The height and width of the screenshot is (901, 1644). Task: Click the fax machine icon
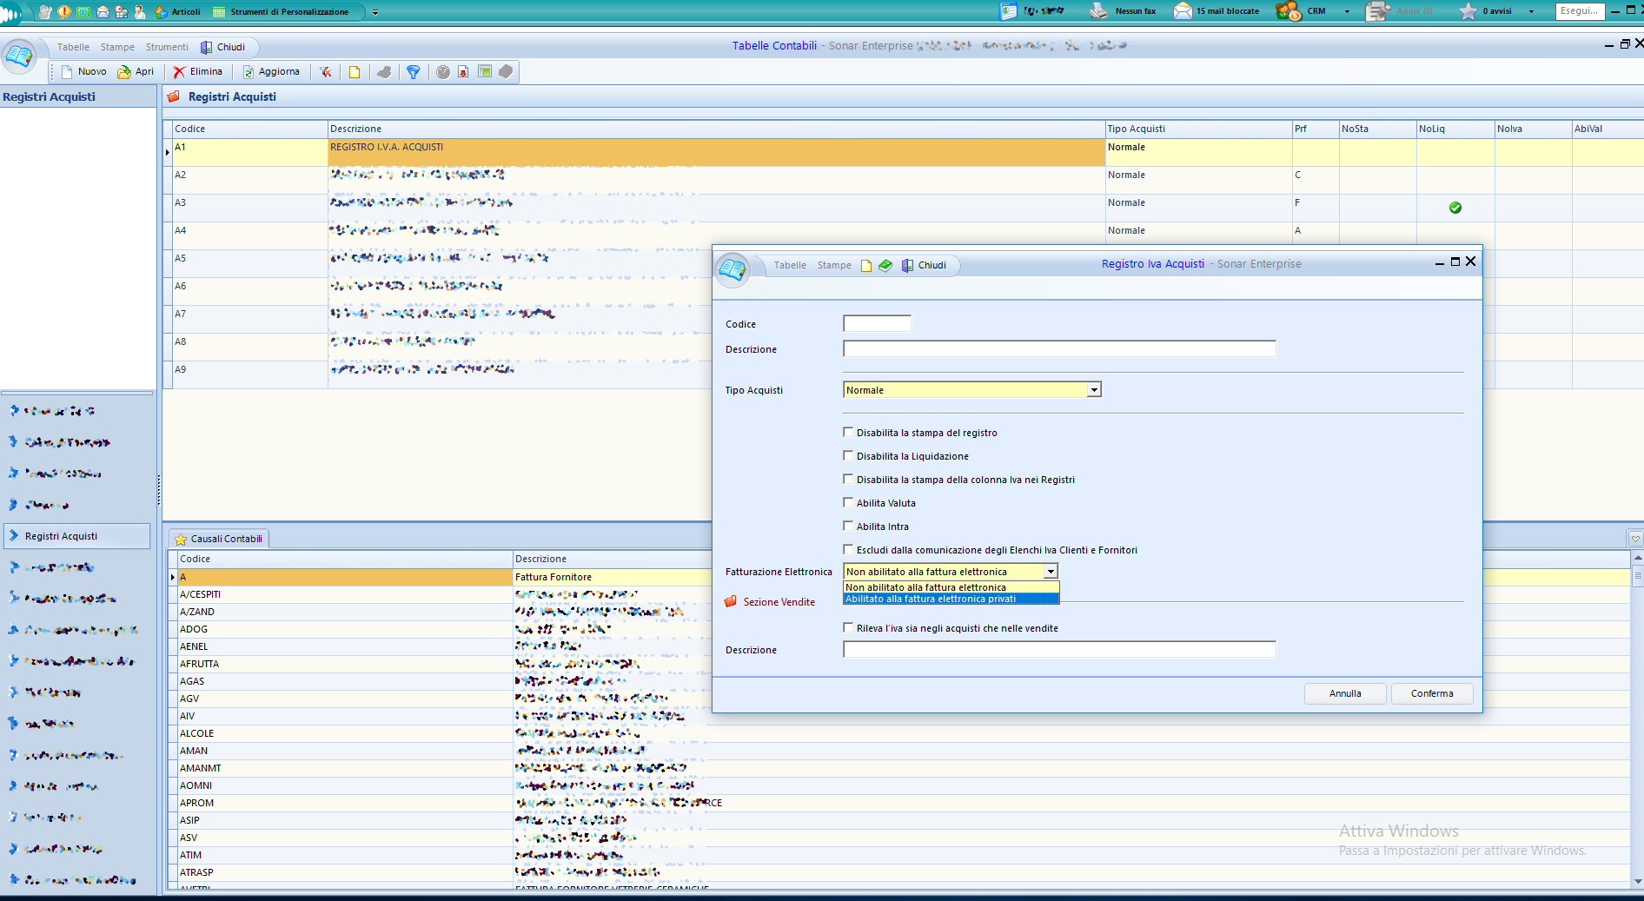(1099, 11)
